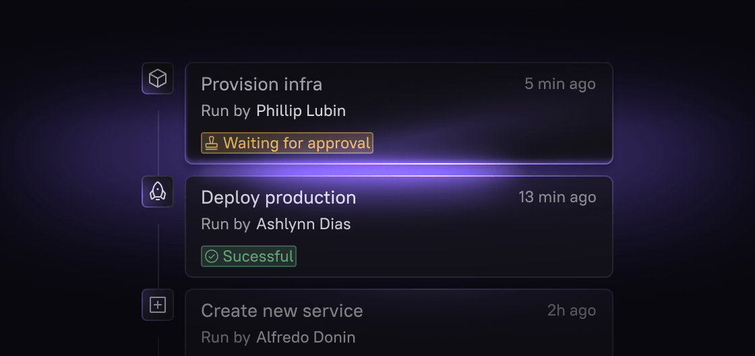Viewport: 755px width, 356px height.
Task: Click the stamp icon in approval badge
Action: pyautogui.click(x=212, y=143)
